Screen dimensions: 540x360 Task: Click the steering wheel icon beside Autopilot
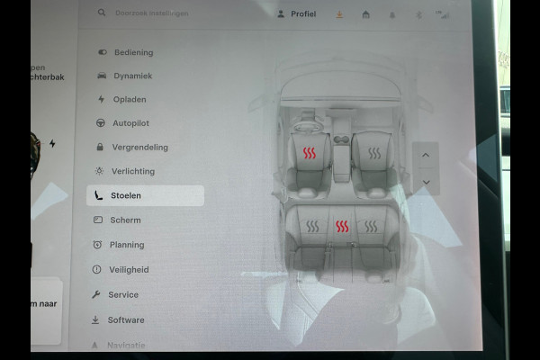[x=100, y=122]
